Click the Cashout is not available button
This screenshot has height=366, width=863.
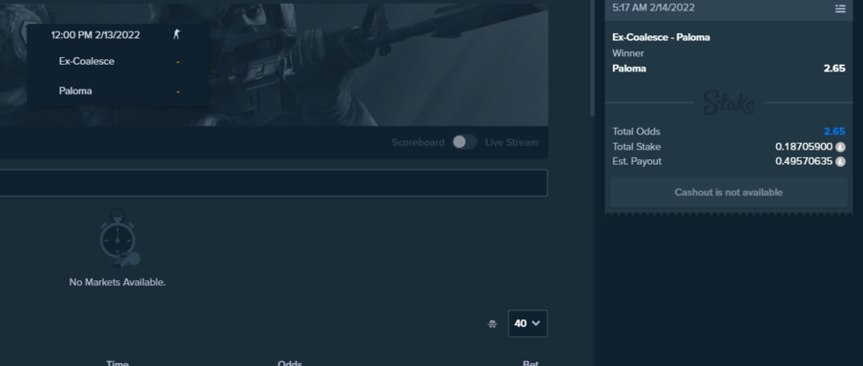pos(729,193)
